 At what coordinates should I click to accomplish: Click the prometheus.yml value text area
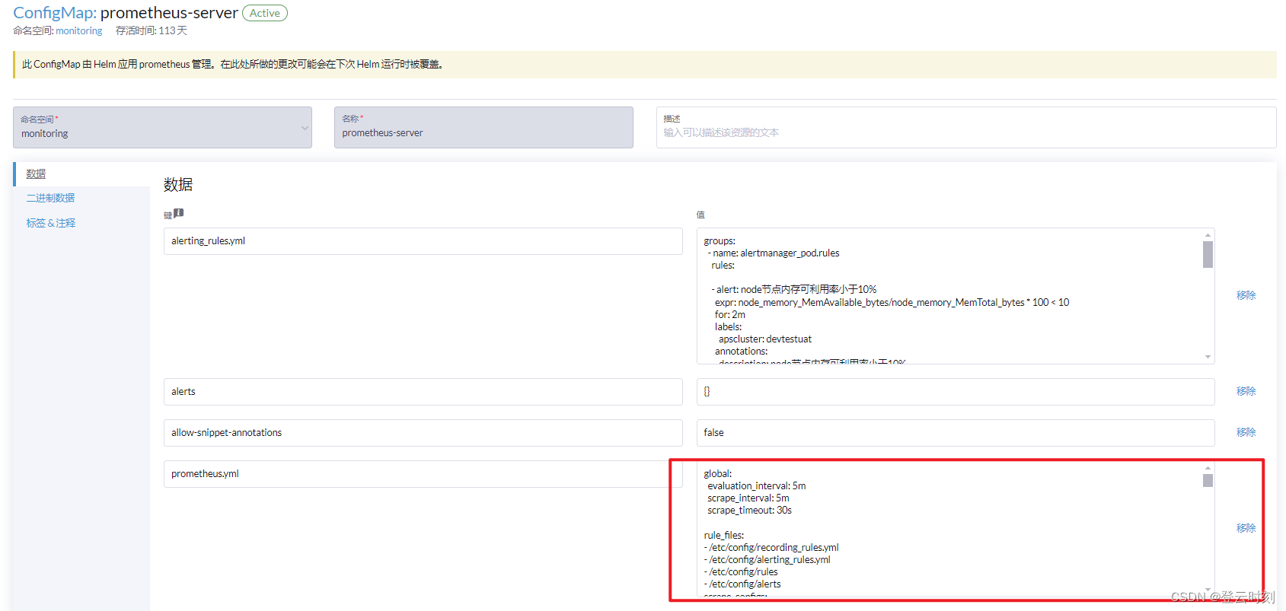949,529
